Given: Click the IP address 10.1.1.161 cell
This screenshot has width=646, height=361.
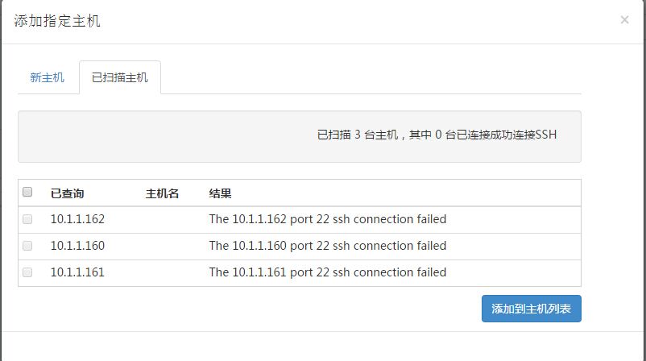Looking at the screenshot, I should point(77,272).
